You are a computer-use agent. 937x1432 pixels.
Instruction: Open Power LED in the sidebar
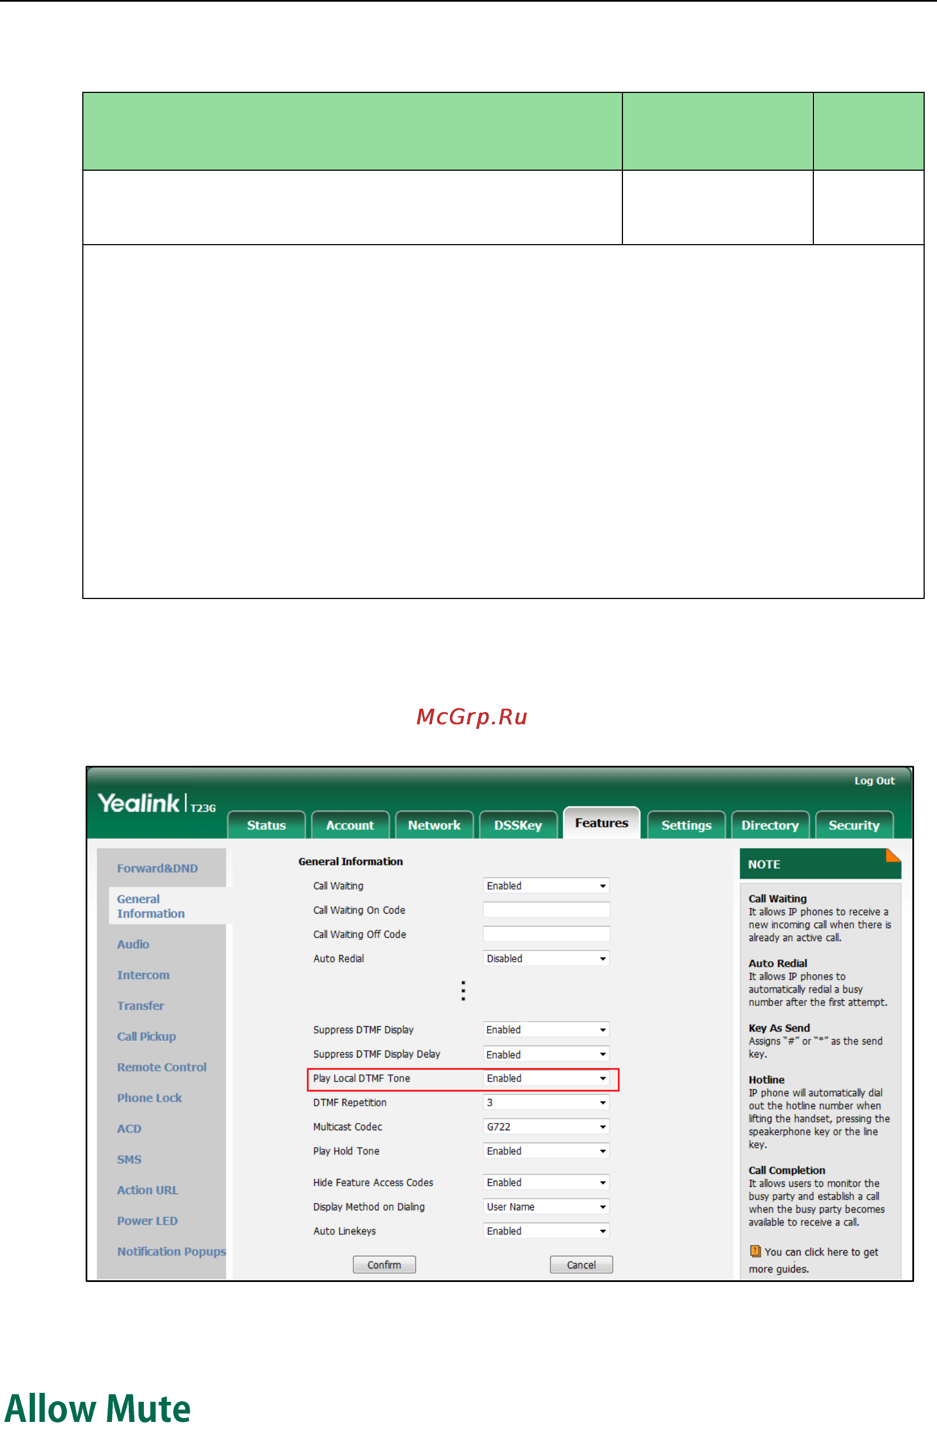point(147,1220)
